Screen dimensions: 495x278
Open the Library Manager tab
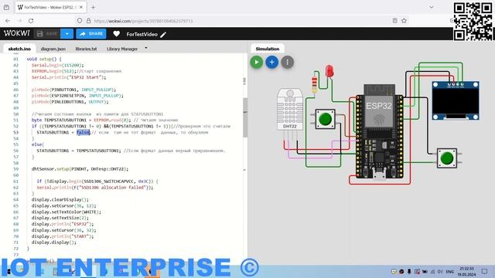click(122, 49)
